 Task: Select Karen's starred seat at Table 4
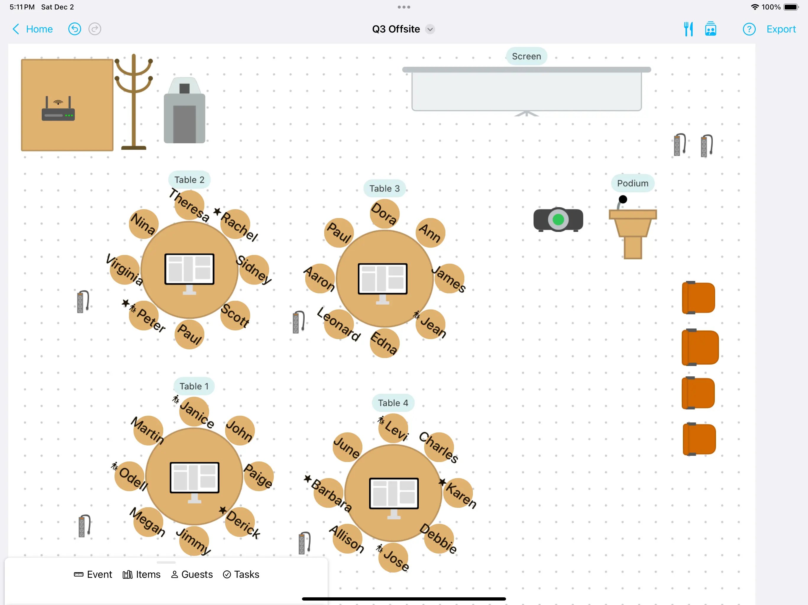(458, 493)
